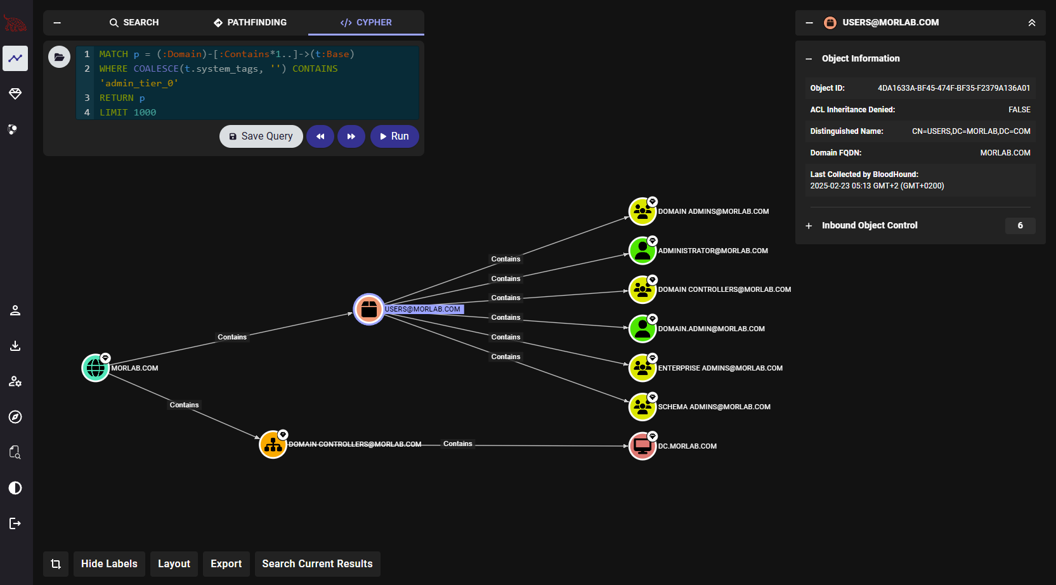The image size is (1056, 585).
Task: Select the SCHEMA ADMINS@MORLAB.COM group node
Action: [642, 407]
